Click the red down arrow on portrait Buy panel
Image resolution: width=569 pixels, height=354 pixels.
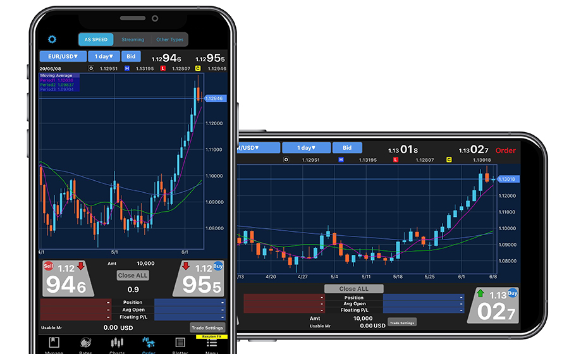tap(186, 266)
